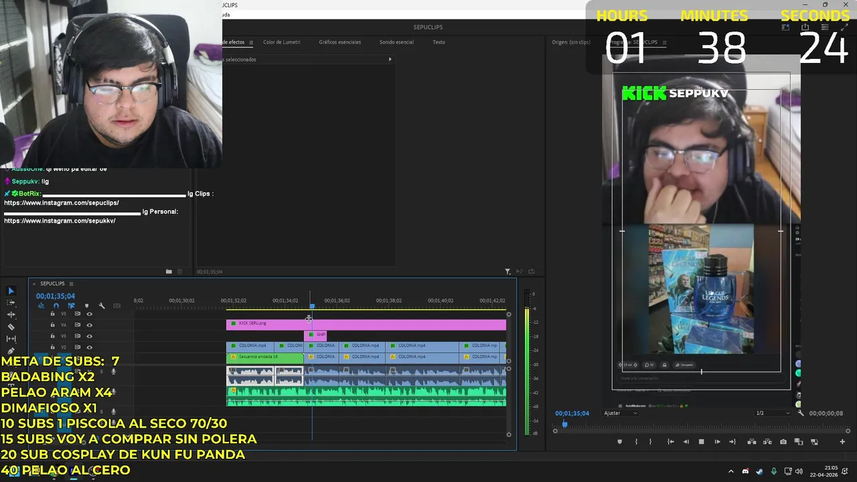Click the new bin folder icon
857x482 pixels.
coord(169,271)
